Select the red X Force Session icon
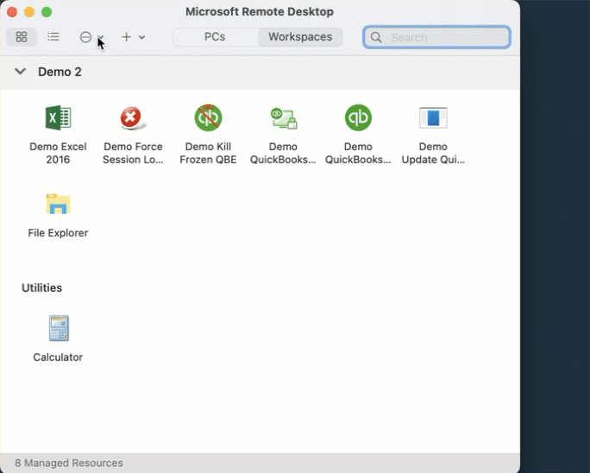This screenshot has height=473, width=590. (x=133, y=118)
